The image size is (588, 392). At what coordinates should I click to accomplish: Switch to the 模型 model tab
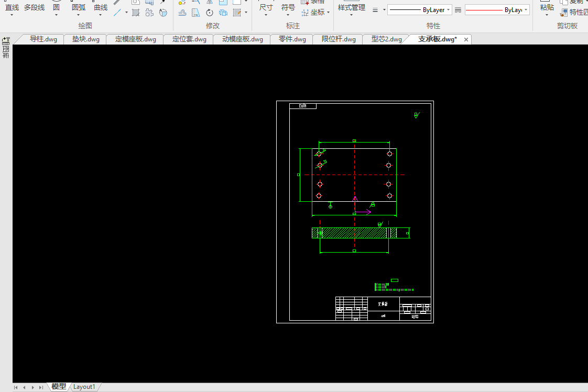click(59, 387)
